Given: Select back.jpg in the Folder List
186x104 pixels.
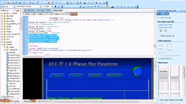Looking at the screenshot, I should (12, 52).
